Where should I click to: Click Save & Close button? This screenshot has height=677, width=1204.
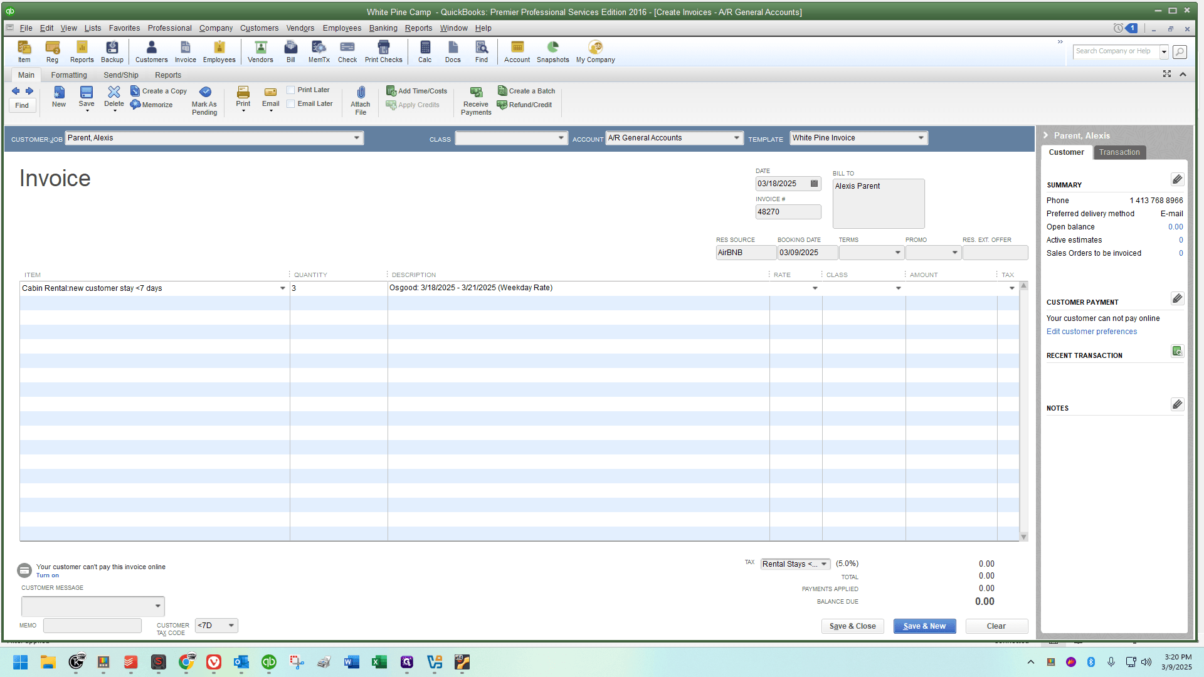(x=852, y=626)
